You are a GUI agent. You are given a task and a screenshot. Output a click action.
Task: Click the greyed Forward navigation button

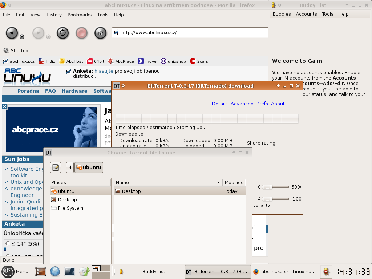click(x=38, y=33)
